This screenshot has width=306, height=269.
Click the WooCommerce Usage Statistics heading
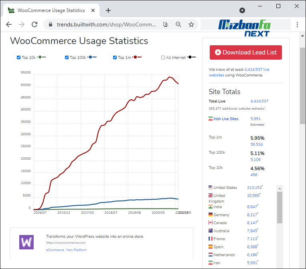tap(79, 41)
